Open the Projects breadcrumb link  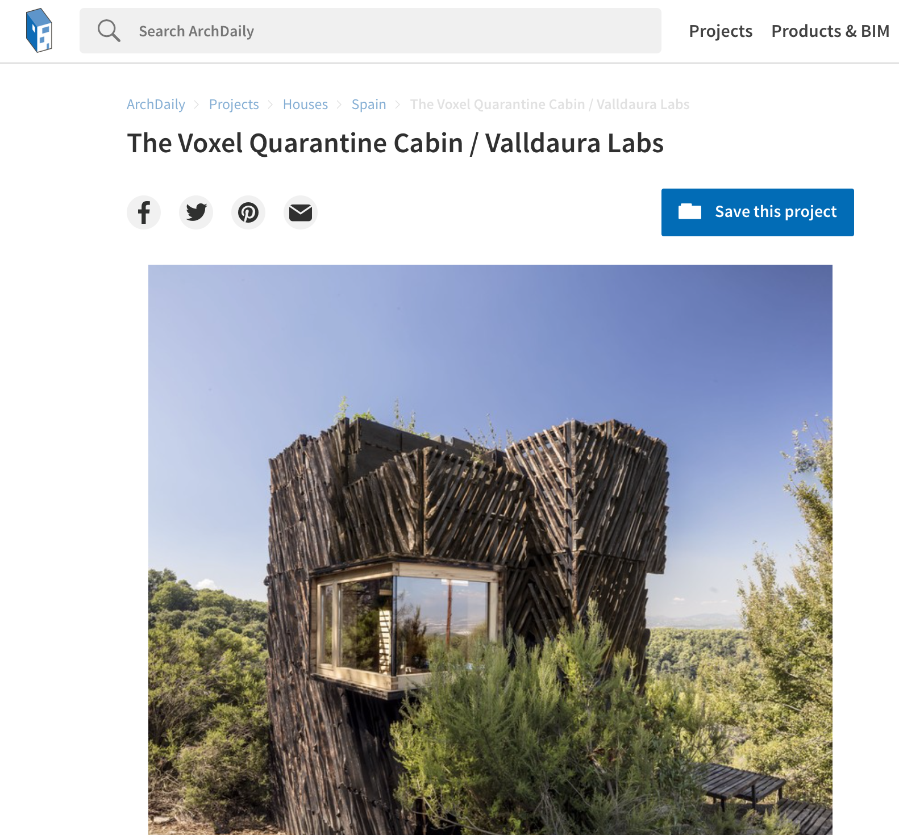234,105
